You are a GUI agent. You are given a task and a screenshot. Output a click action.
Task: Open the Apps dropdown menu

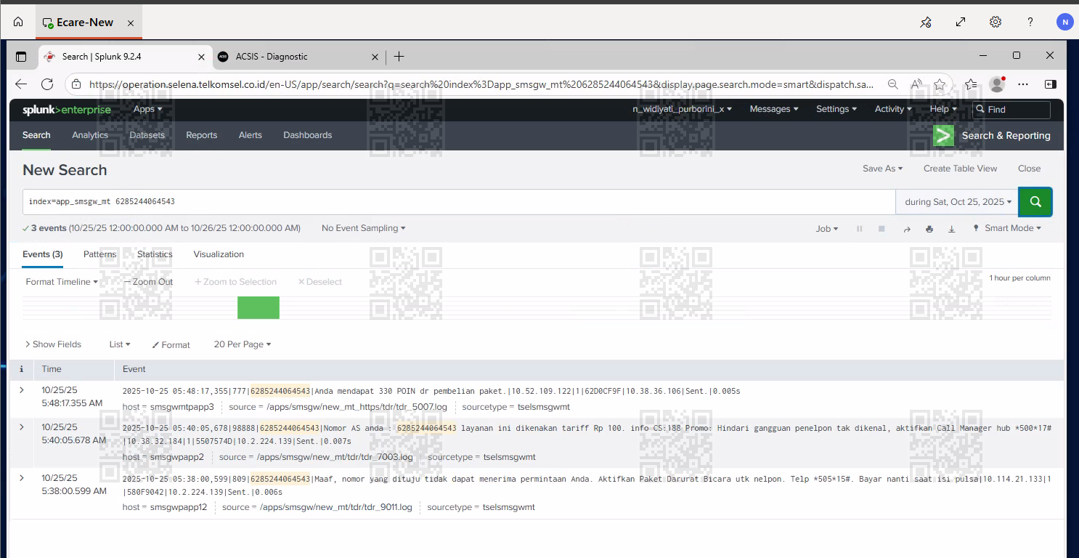[148, 109]
